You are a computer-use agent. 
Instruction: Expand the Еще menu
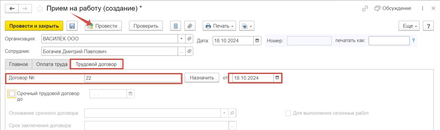click(409, 26)
